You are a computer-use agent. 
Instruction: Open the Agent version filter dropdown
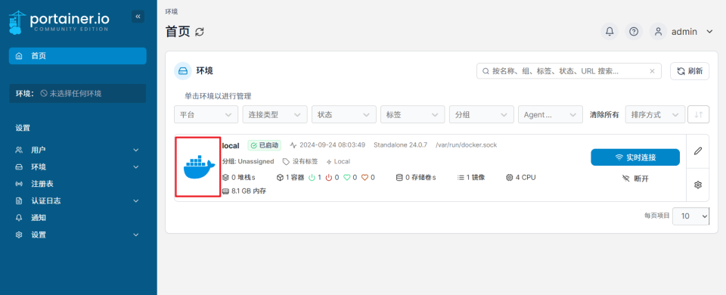tap(550, 114)
